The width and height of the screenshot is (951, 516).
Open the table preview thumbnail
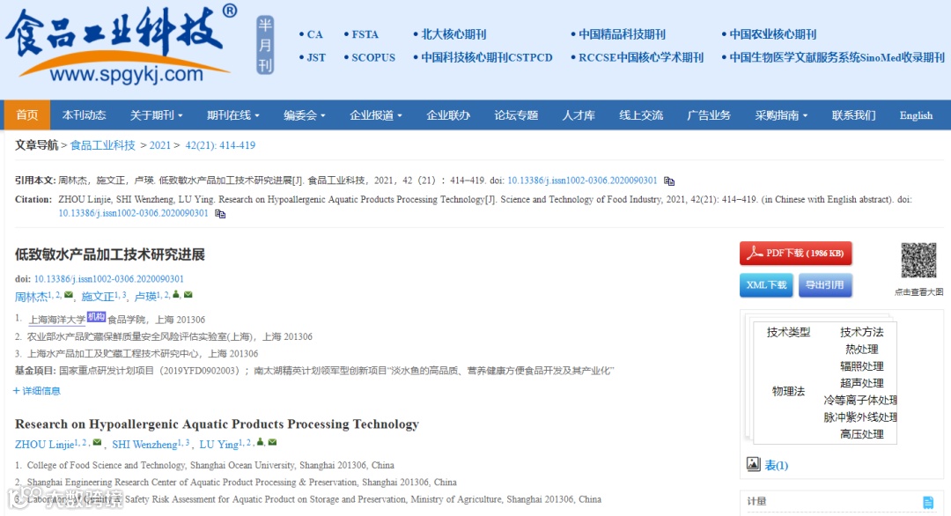pos(825,383)
